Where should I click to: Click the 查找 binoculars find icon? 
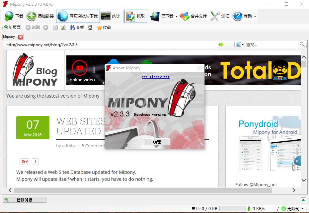pyautogui.click(x=72, y=28)
